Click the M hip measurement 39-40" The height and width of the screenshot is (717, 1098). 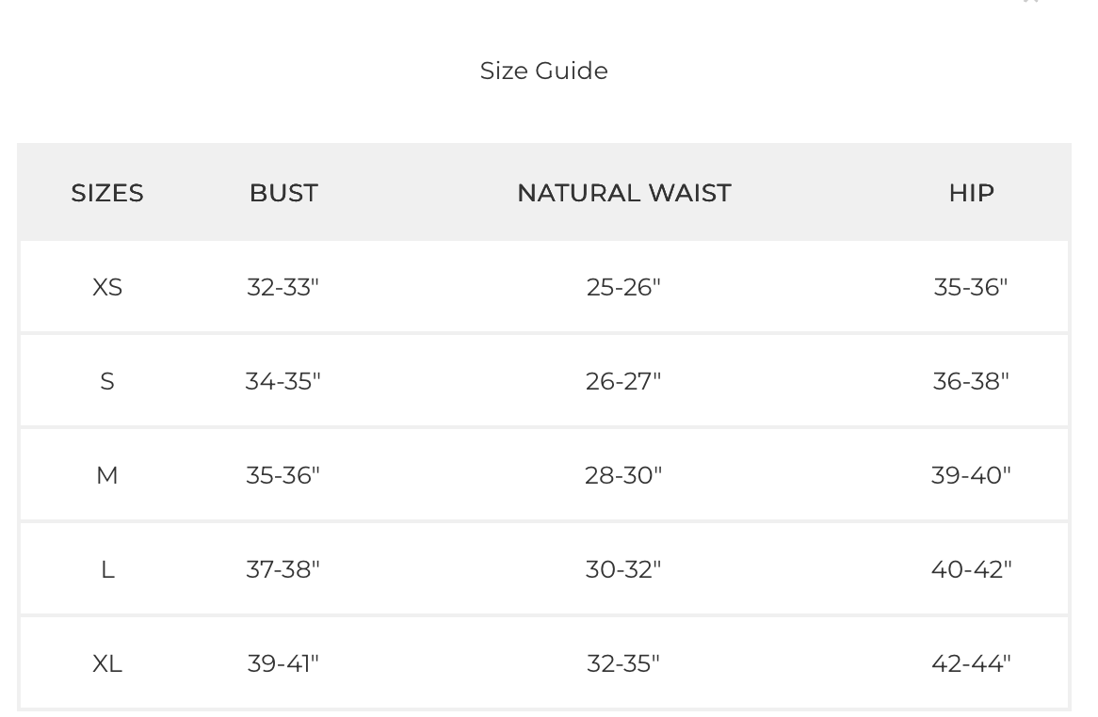(971, 475)
